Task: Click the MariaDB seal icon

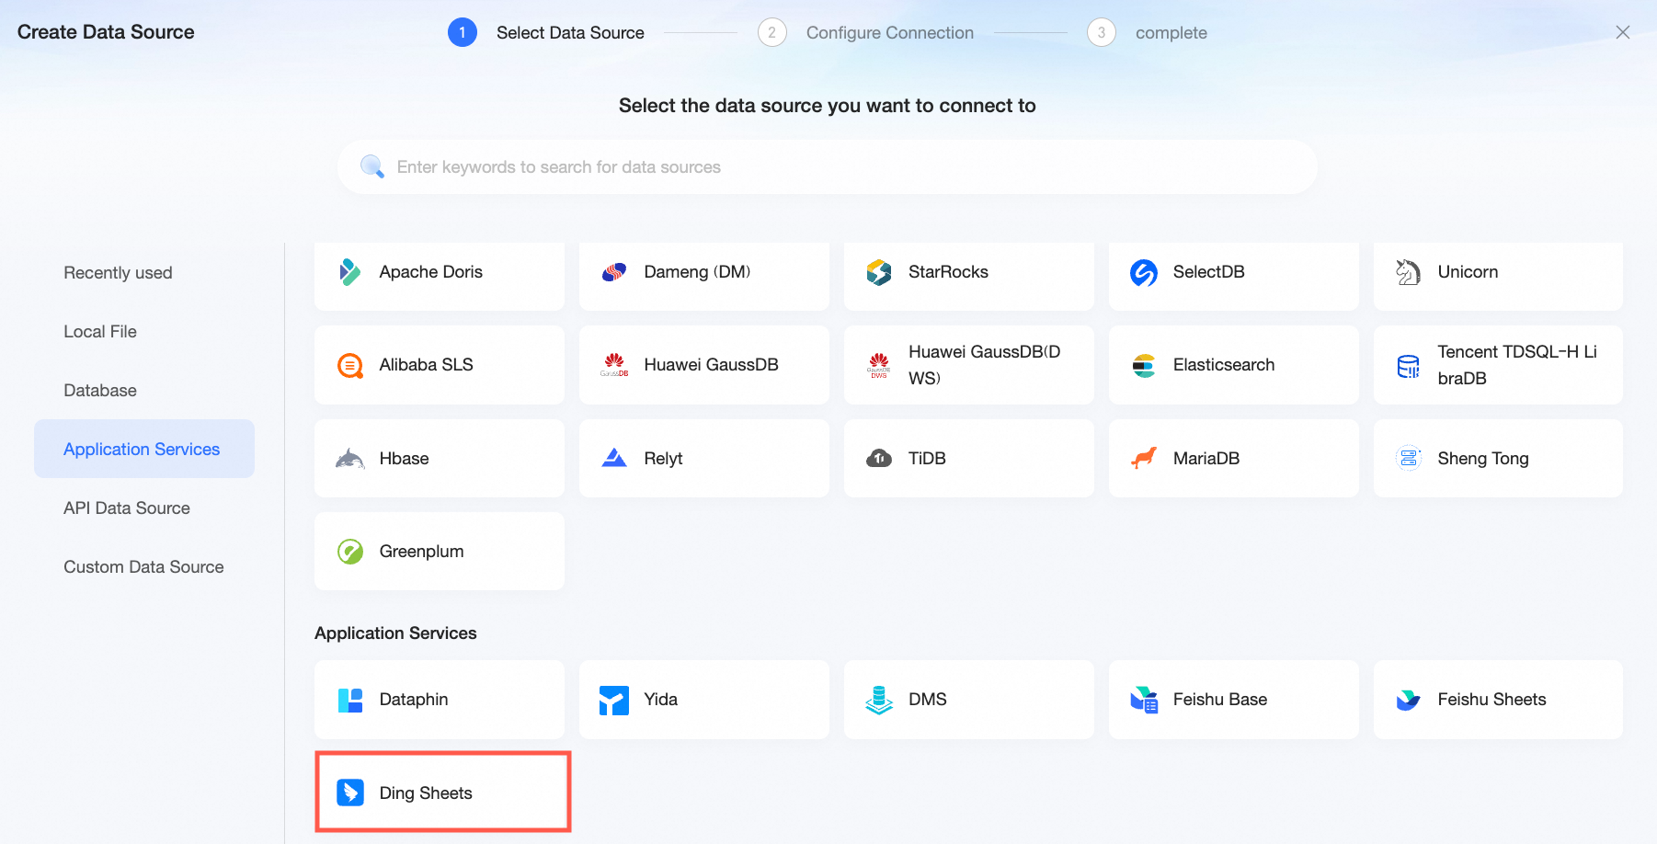Action: tap(1144, 458)
